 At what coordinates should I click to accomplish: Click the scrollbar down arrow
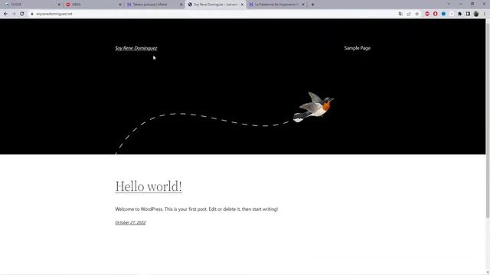pyautogui.click(x=488, y=273)
